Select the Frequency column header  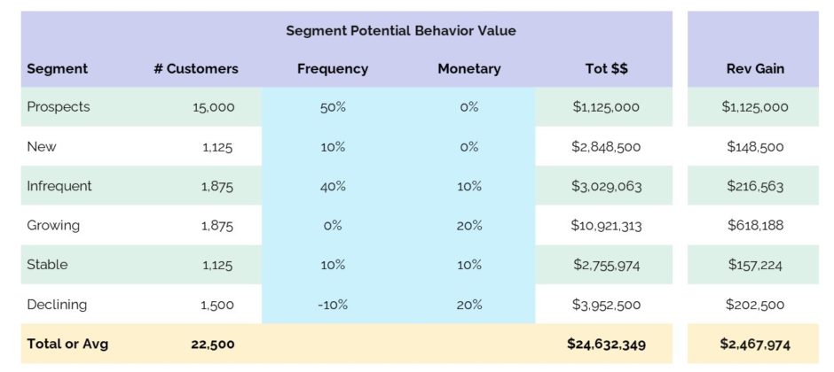pos(333,69)
